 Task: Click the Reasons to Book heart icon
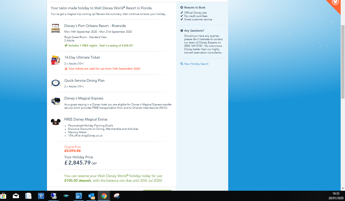[182, 7]
